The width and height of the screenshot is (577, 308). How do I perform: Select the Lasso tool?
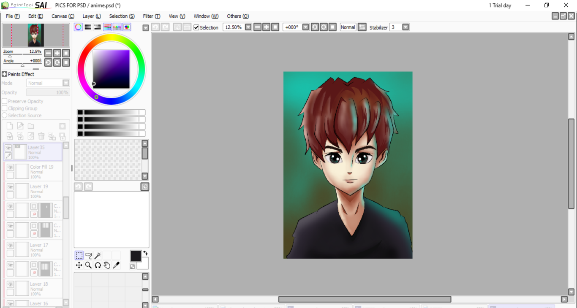[x=88, y=256]
